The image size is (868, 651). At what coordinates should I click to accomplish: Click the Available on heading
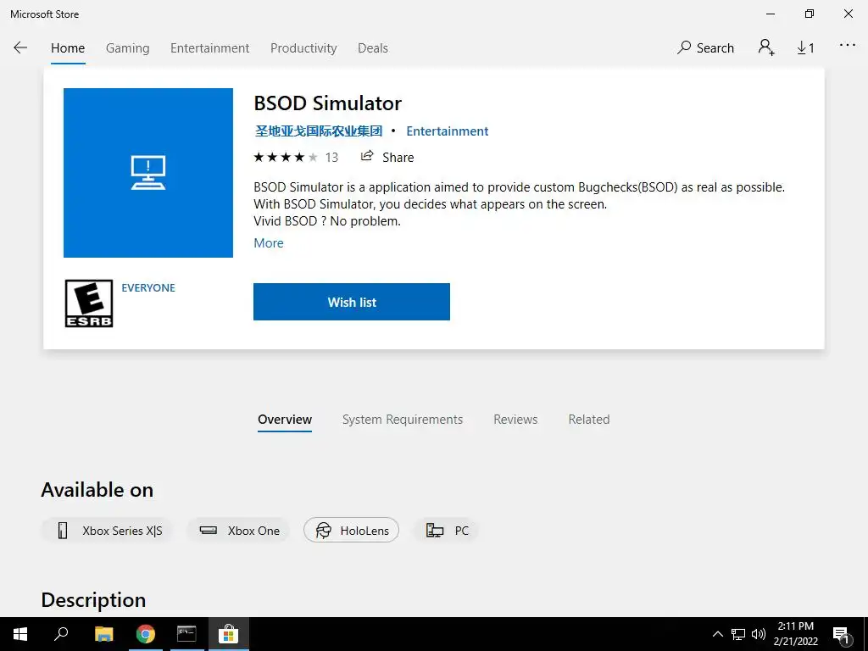pyautogui.click(x=97, y=490)
